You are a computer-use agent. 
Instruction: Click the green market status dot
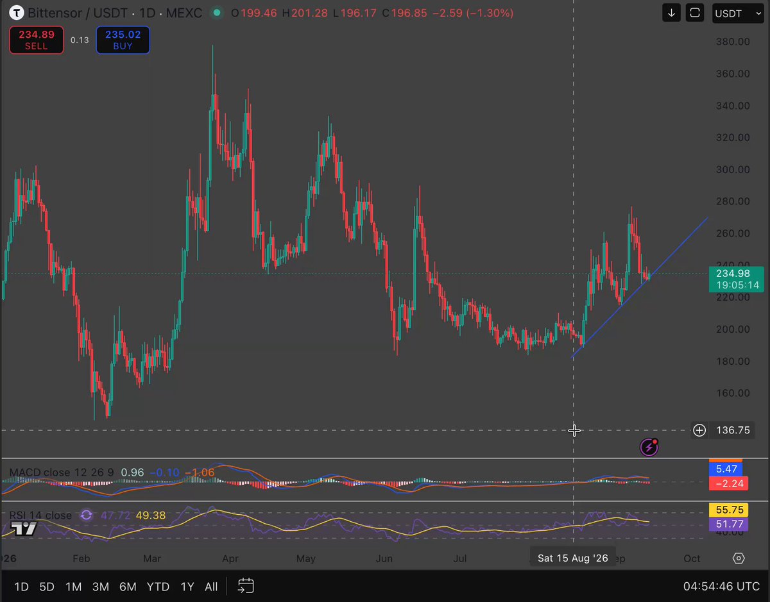(x=217, y=13)
